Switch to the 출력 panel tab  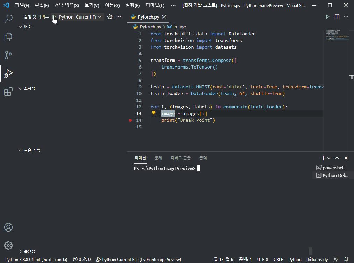coord(203,158)
